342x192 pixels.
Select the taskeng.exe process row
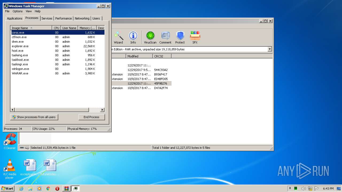[x=57, y=55]
